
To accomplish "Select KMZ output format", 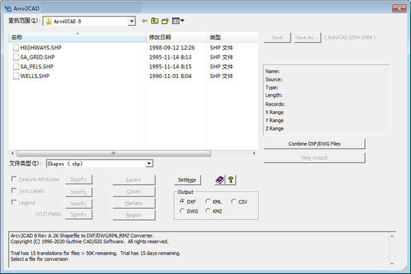I will click(208, 211).
